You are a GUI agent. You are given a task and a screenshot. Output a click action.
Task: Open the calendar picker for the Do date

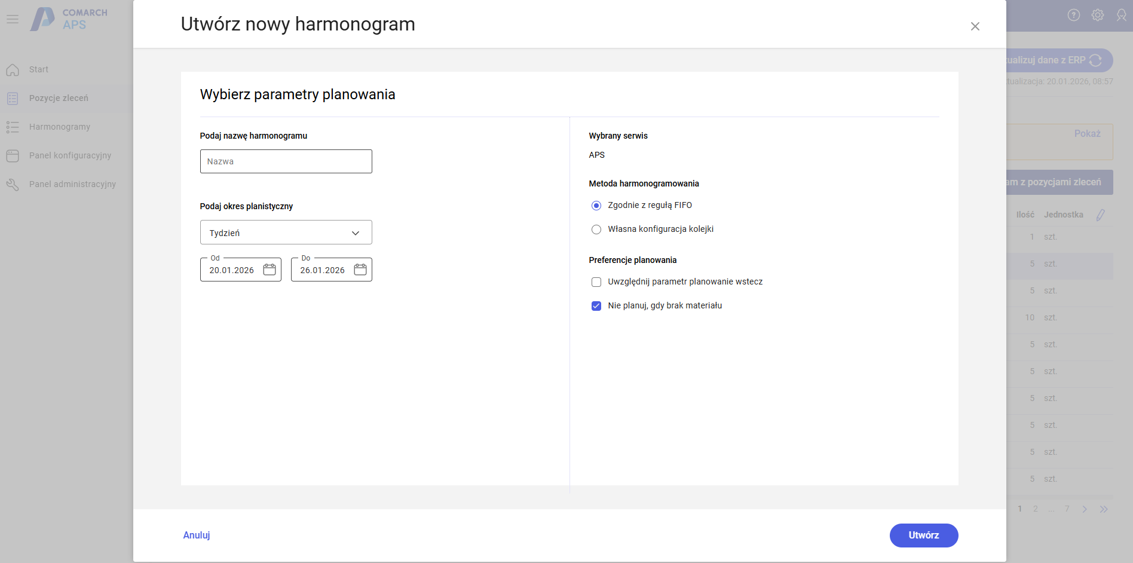point(360,270)
